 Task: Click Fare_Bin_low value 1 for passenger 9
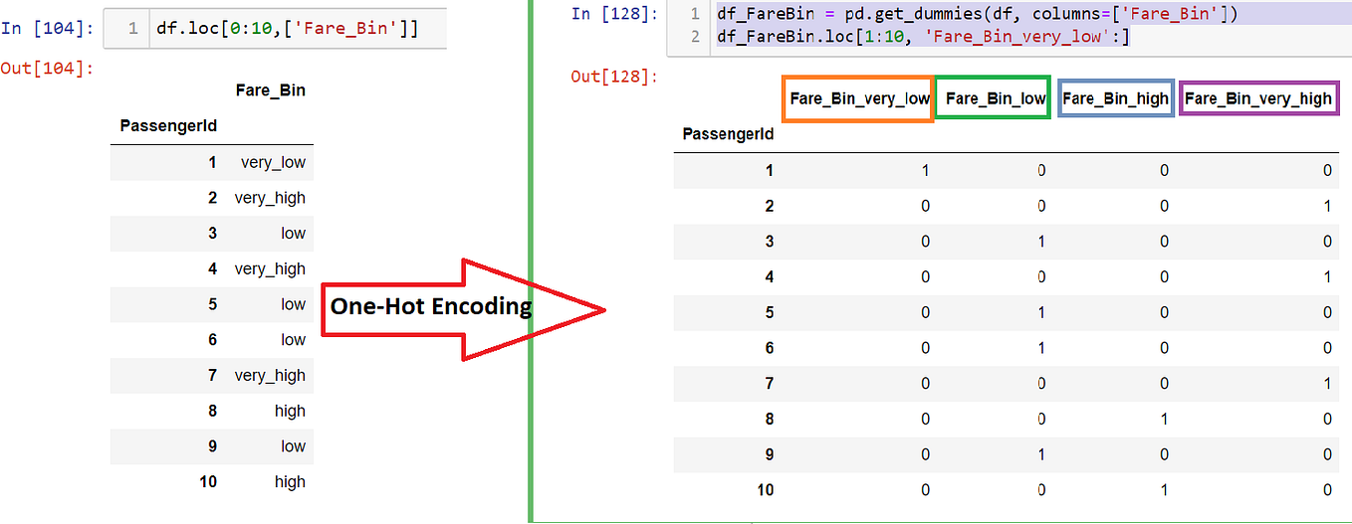[x=1041, y=454]
